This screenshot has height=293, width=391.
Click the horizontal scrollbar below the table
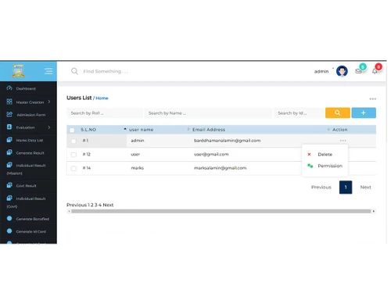pyautogui.click(x=221, y=211)
